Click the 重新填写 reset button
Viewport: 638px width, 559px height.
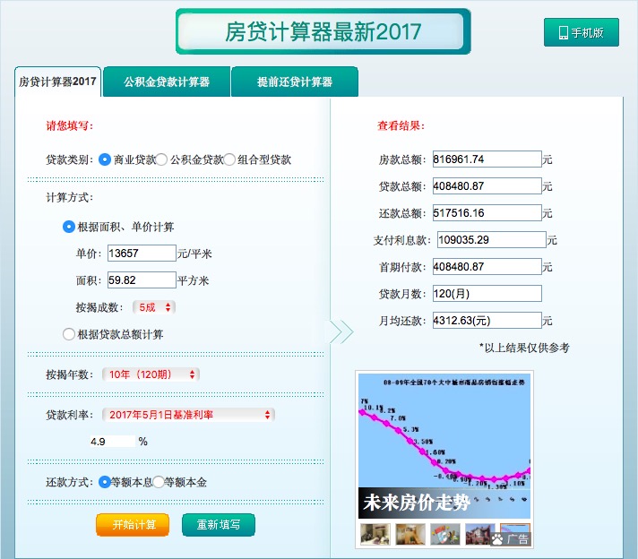219,525
